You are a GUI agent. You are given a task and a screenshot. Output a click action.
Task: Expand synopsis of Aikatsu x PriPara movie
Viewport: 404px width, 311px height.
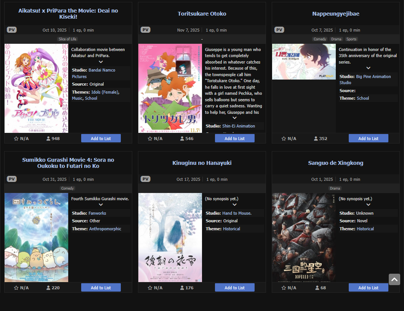tap(101, 62)
